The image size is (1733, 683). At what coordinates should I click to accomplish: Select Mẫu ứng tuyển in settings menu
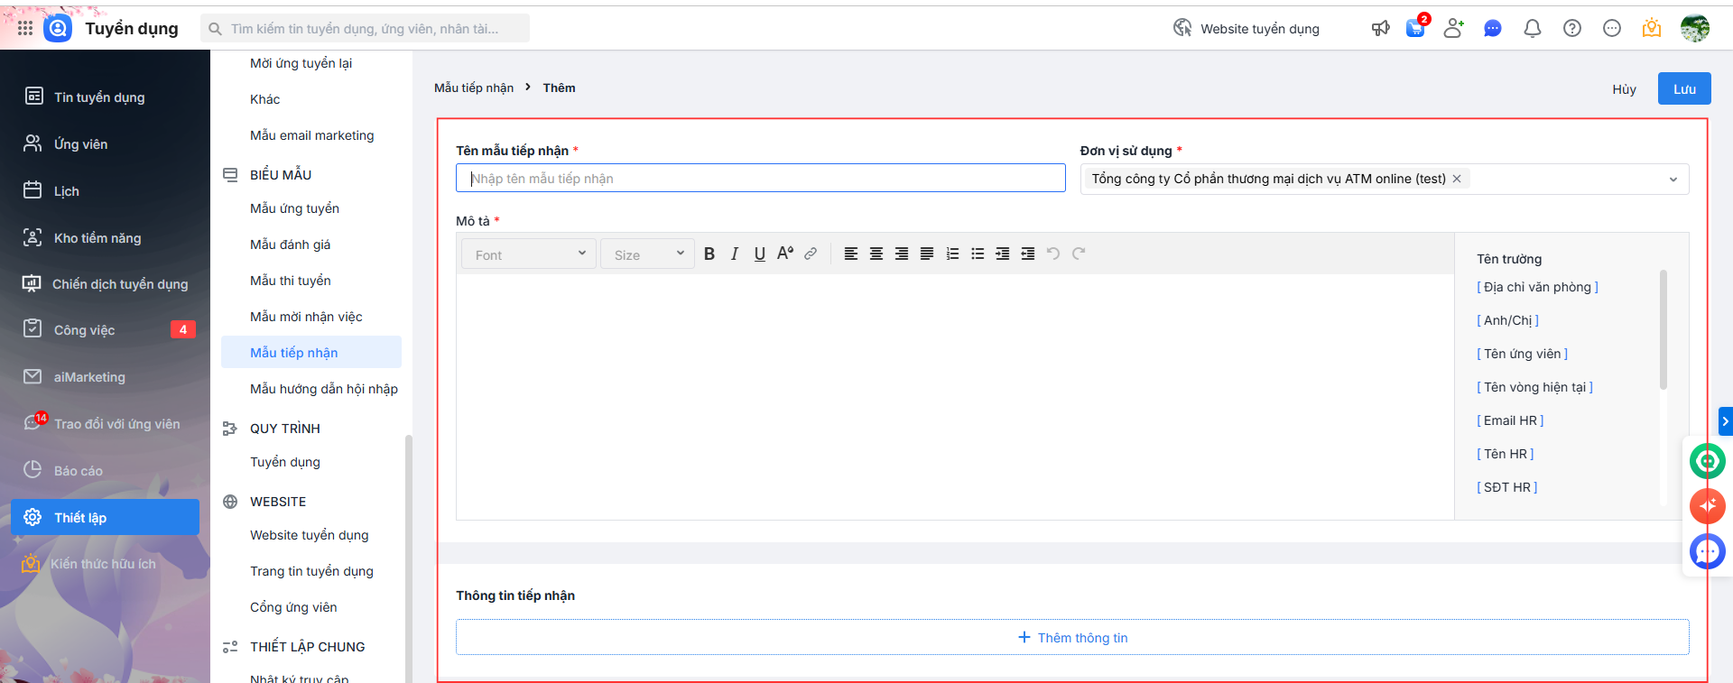pyautogui.click(x=311, y=208)
